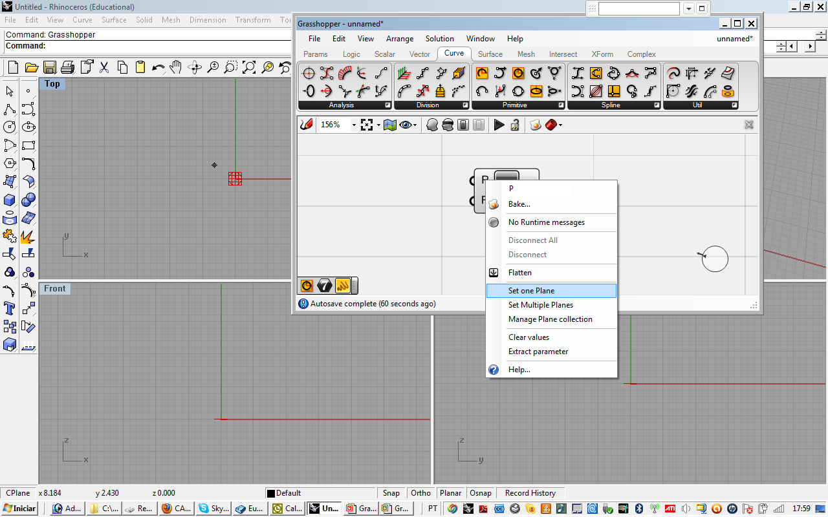Click the yellow Contour component in Division panel
Screen dimensions: 828x517
click(441, 91)
